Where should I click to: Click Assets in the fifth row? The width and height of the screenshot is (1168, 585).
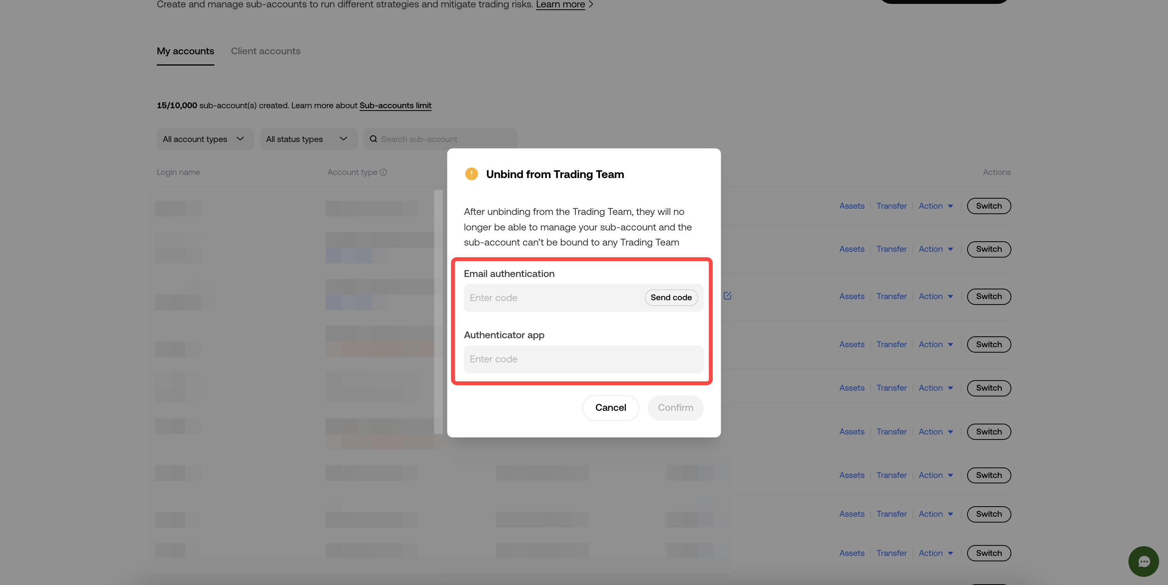[852, 388]
